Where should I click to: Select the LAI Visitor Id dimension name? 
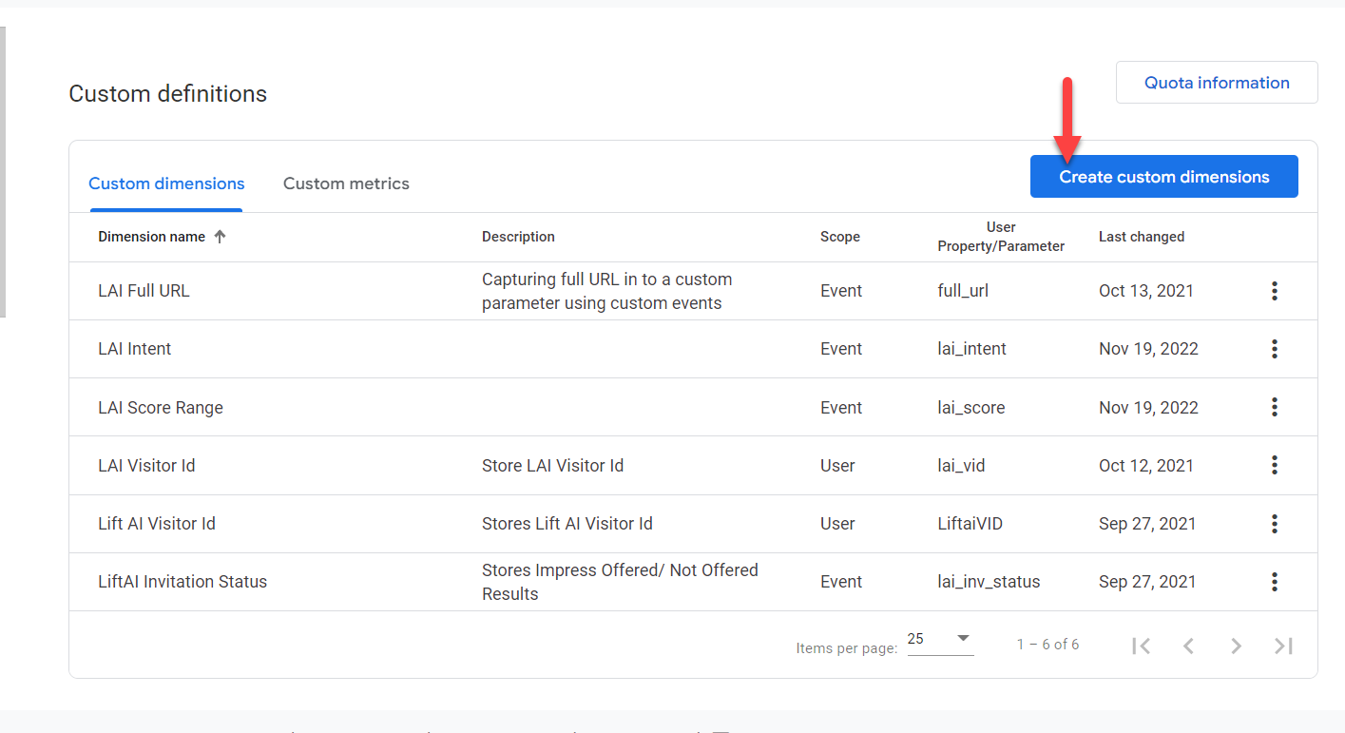(146, 466)
